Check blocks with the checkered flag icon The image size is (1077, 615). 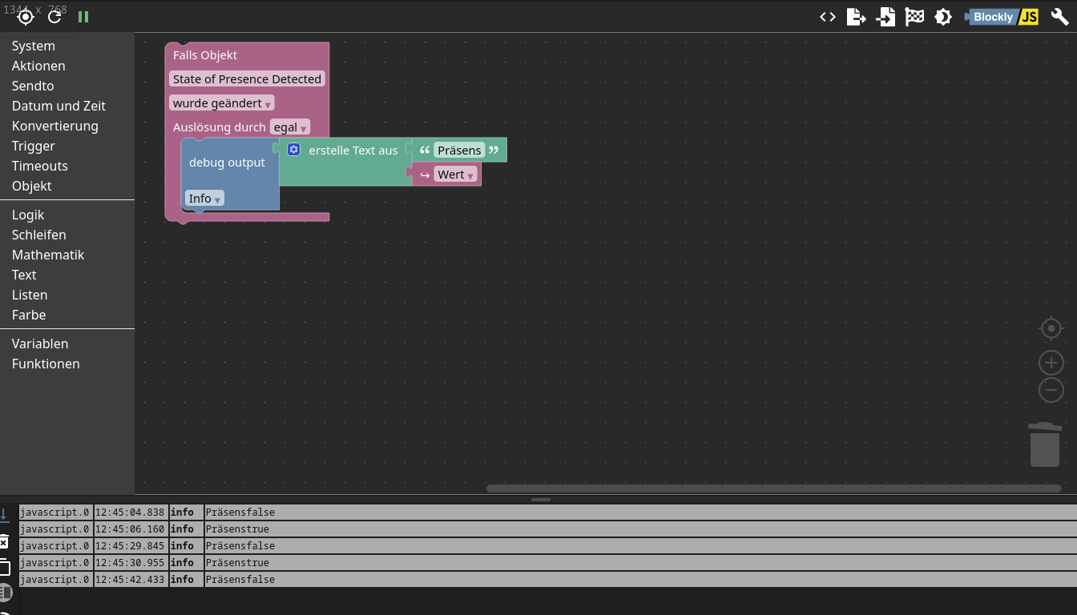coord(914,17)
